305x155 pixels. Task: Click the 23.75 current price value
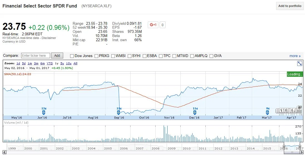(14, 27)
